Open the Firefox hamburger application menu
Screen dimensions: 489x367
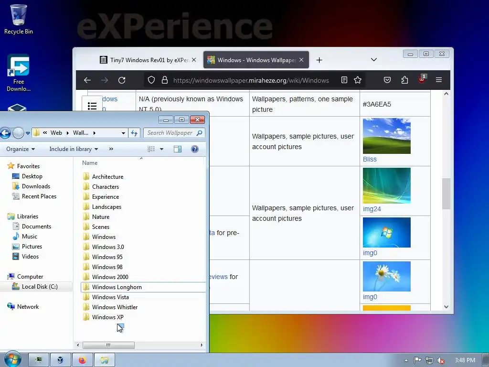pos(439,80)
